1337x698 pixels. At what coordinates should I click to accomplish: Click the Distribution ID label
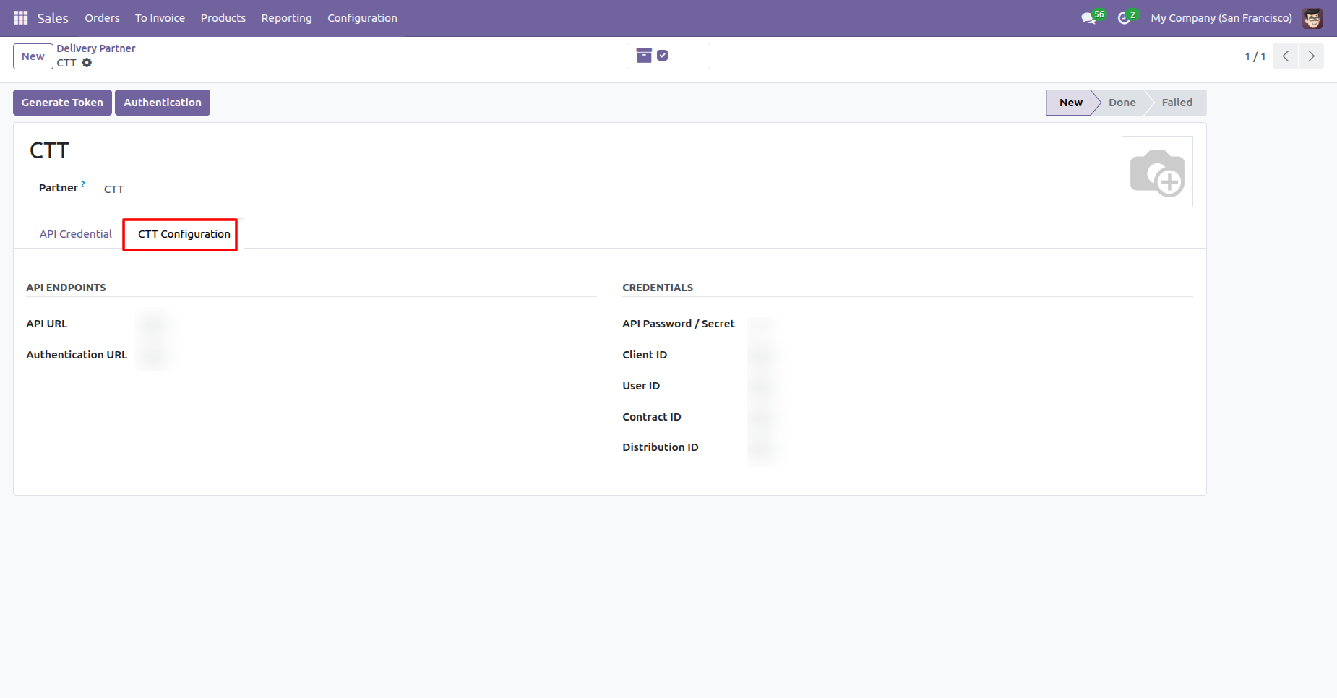tap(661, 447)
